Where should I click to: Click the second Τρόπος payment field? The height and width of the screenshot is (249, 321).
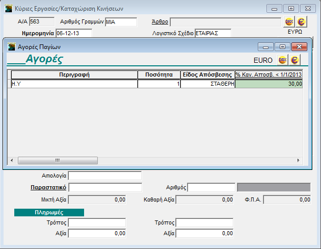click(204, 222)
